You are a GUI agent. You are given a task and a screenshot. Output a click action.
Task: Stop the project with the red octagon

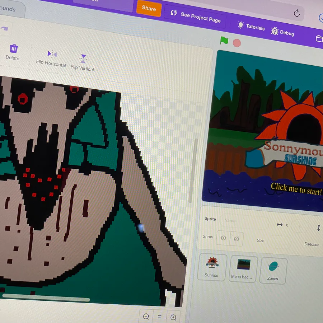tap(237, 43)
